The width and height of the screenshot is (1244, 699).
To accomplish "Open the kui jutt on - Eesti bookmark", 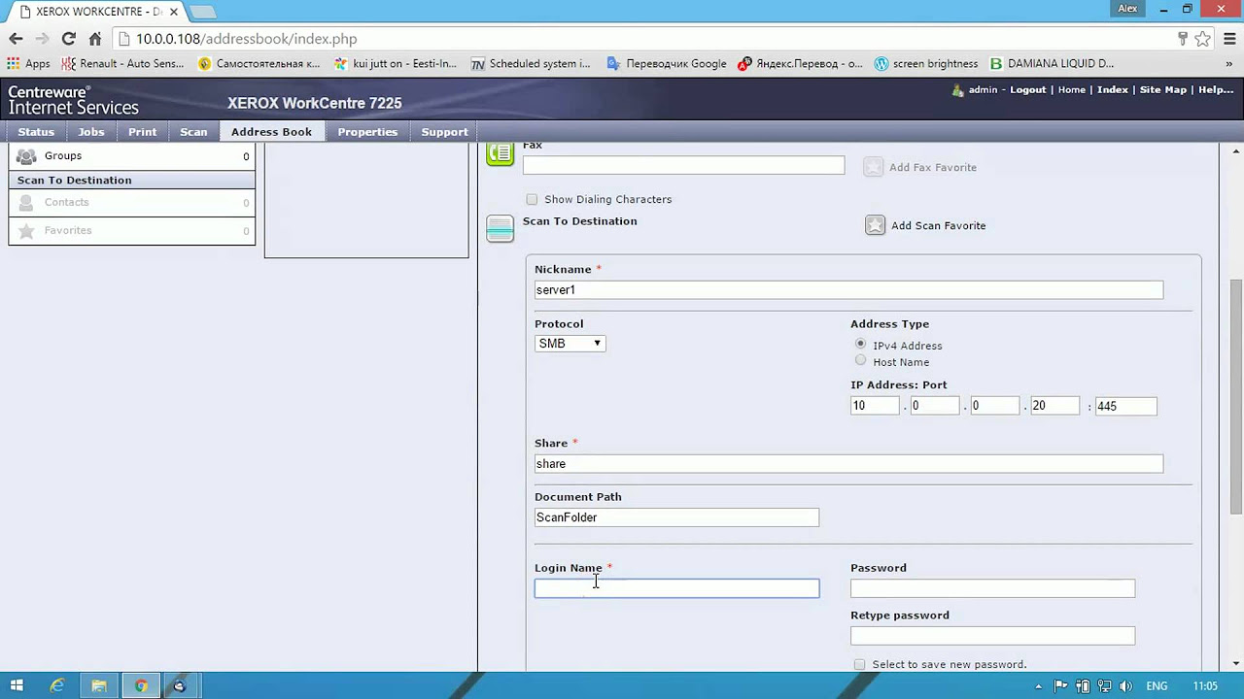I will (395, 63).
